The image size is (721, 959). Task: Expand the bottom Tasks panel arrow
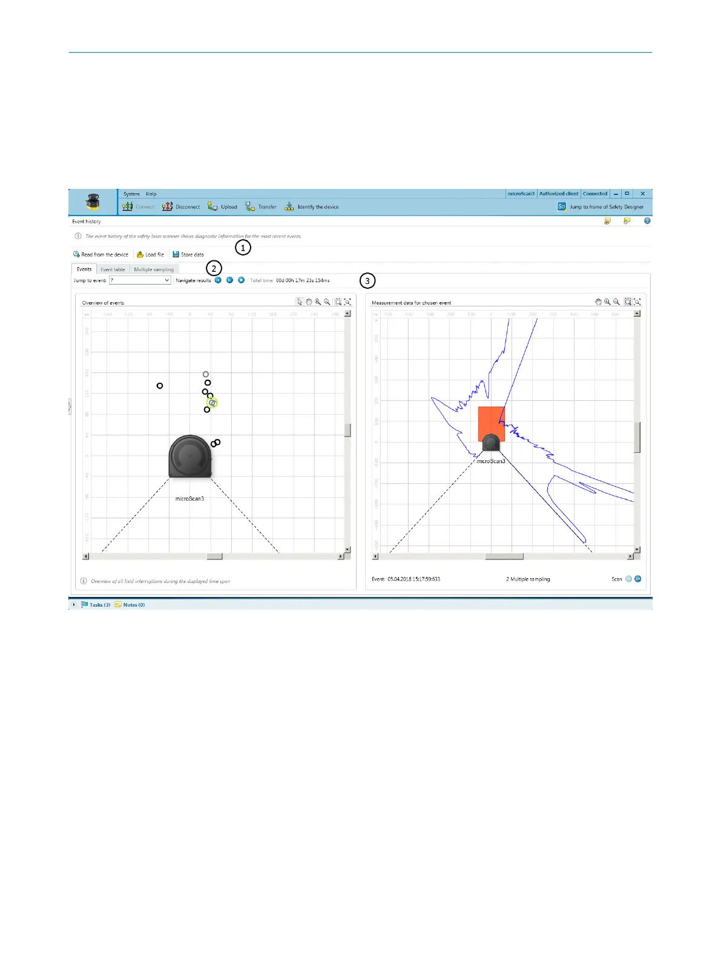pyautogui.click(x=74, y=604)
